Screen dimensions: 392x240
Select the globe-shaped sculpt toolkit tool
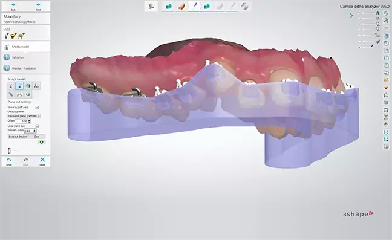coord(28,86)
